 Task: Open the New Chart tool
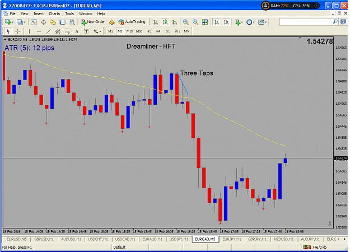pos(8,22)
